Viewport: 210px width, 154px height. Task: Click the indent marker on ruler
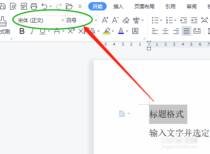(x=149, y=46)
